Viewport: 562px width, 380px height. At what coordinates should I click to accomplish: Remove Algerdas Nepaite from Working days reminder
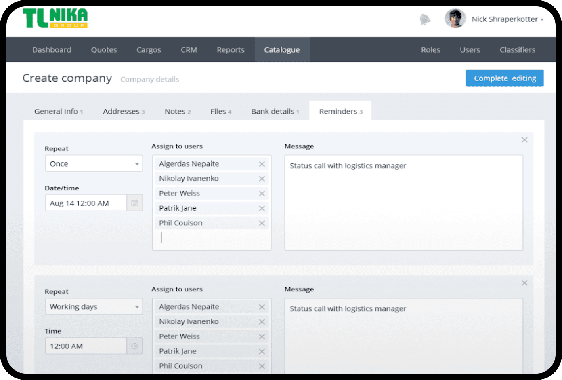262,307
